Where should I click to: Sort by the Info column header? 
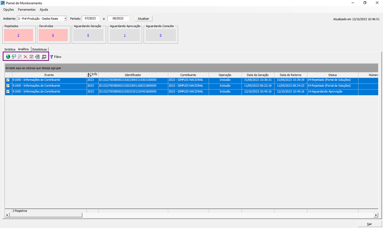coord(93,75)
